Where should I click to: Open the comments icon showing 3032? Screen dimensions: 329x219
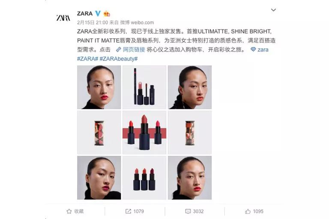194,211
